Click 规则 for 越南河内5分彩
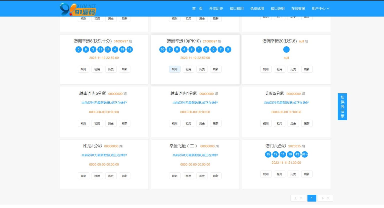The width and height of the screenshot is (384, 208). point(83,124)
